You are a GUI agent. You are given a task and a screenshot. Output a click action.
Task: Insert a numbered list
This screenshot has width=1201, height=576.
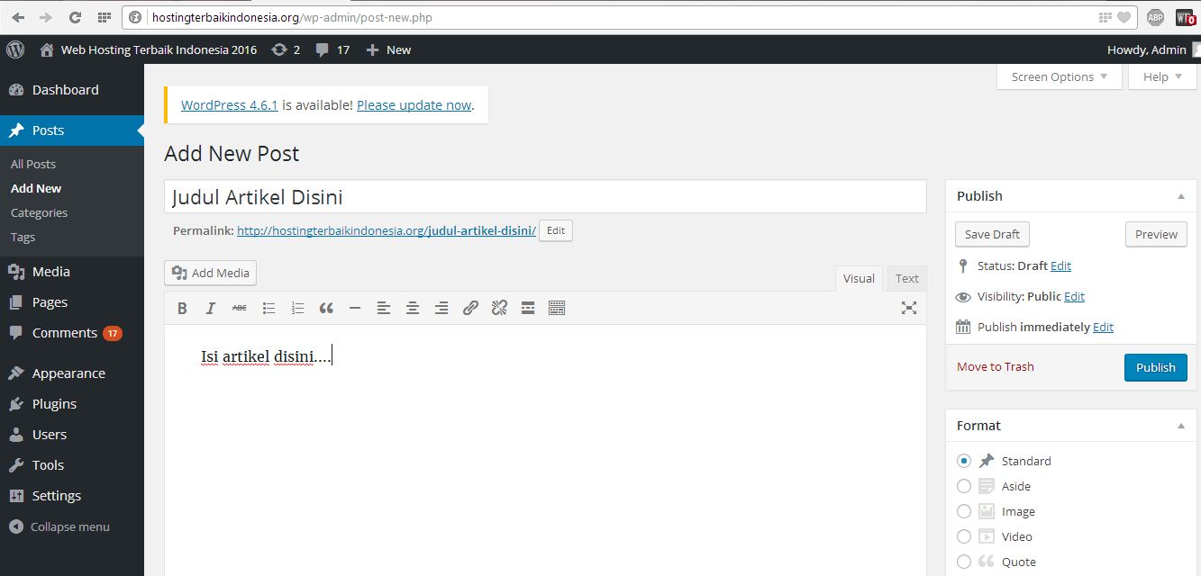coord(297,308)
